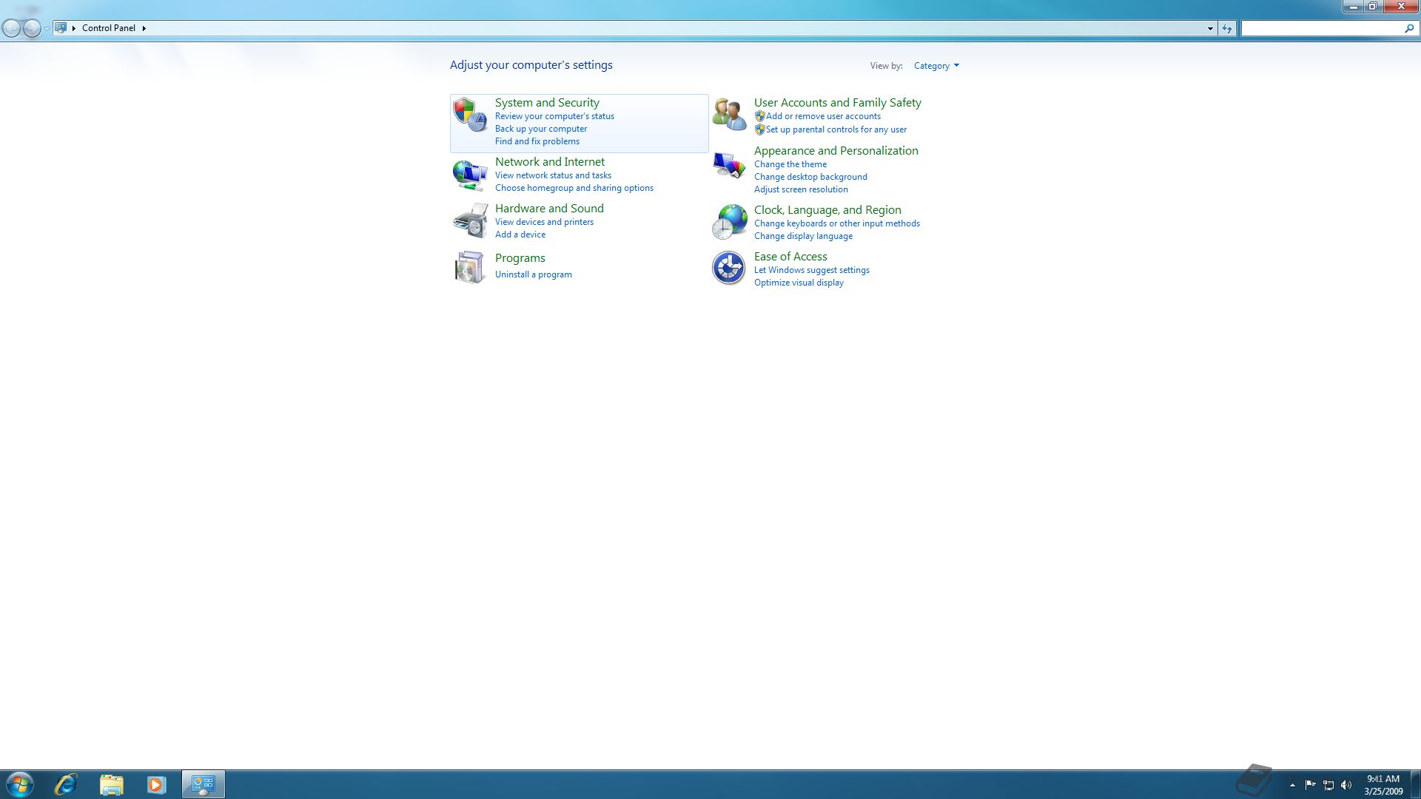Click the Clock, Language, and Region globe icon
Viewport: 1421px width, 799px height.
(729, 222)
